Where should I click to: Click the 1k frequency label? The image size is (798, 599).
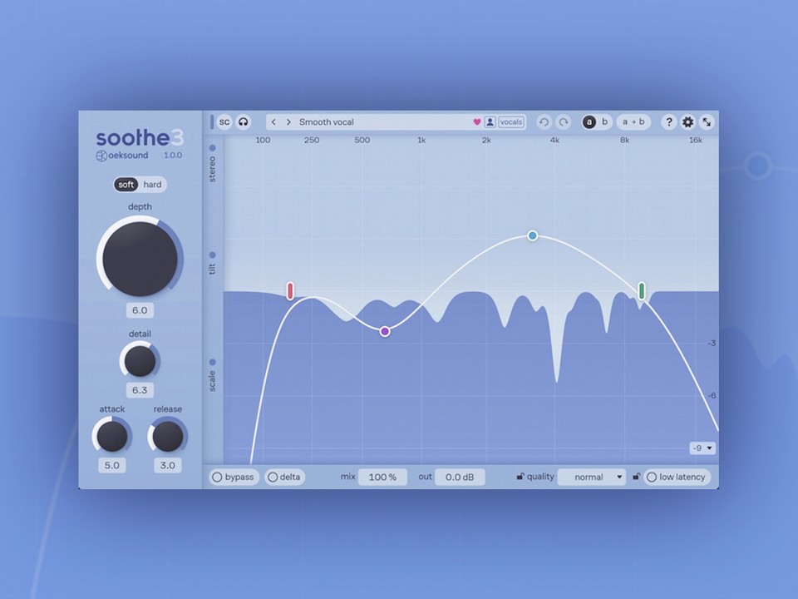coord(421,140)
